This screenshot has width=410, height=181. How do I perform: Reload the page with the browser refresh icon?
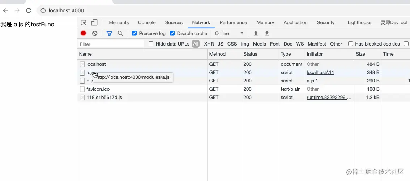(29, 10)
